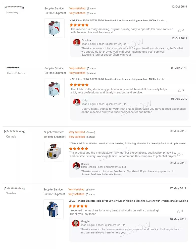The width and height of the screenshot is (196, 249).
Task: Open YAG Fiber 800W product link, Germany review
Action: coord(118,21)
